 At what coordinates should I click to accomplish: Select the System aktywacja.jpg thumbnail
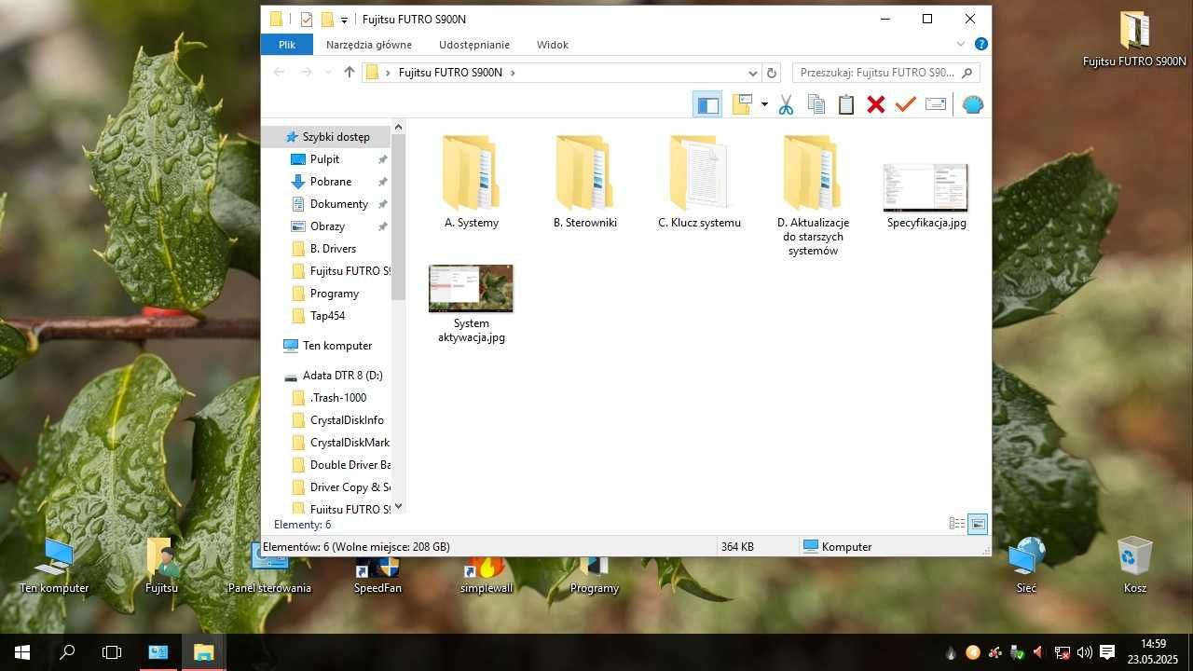[472, 303]
